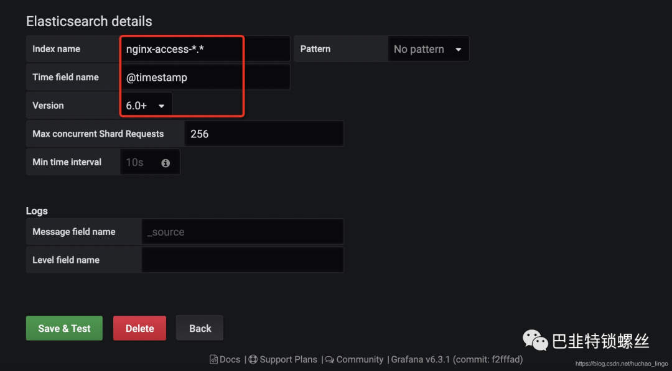
Task: Click the info icon beside Min time interval
Action: coord(166,163)
